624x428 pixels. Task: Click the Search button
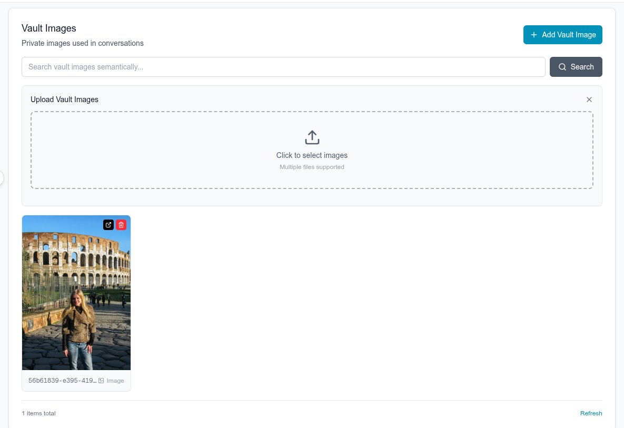click(x=576, y=67)
